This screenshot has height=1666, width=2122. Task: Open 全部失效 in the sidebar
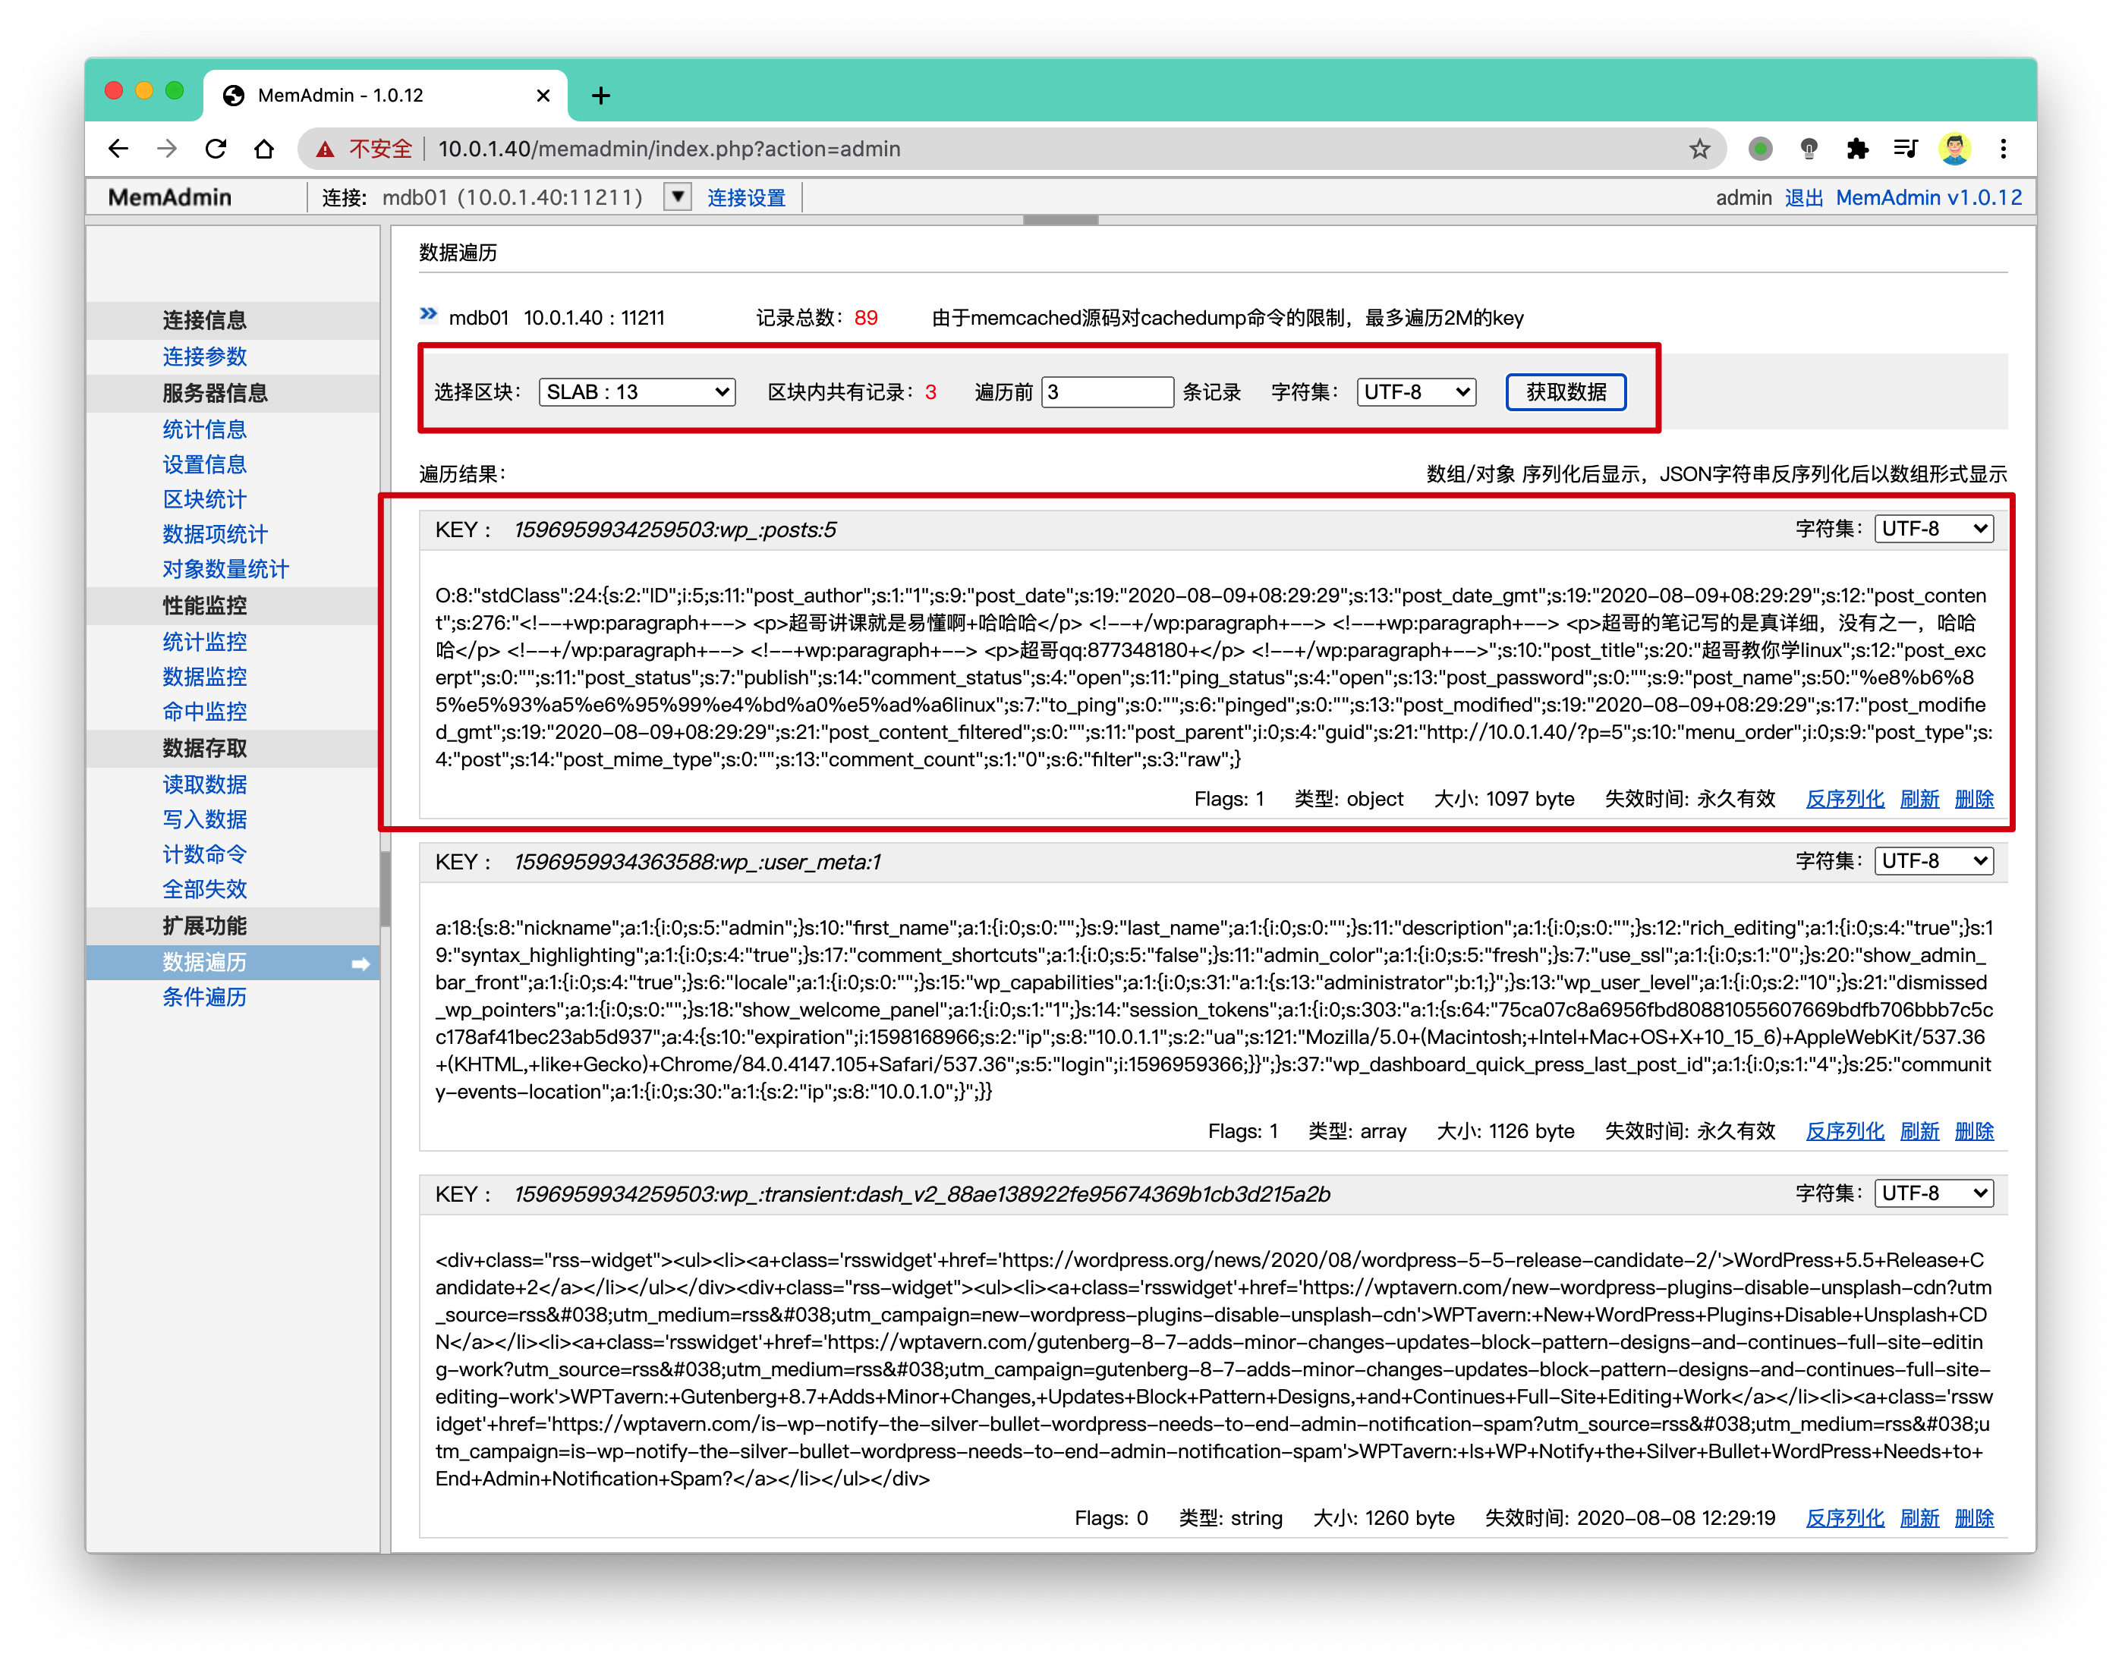coord(204,890)
